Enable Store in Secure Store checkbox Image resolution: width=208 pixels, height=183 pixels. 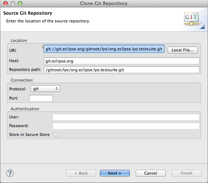click(56, 134)
